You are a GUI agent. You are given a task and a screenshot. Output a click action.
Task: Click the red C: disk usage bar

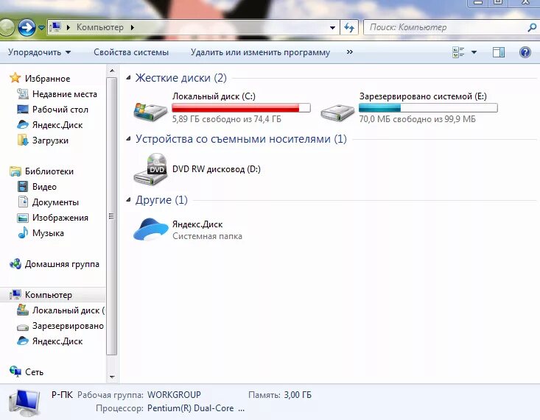241,107
